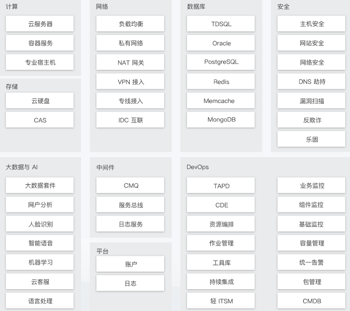This screenshot has height=311, width=350.
Task: Select the CDE card
Action: (221, 204)
